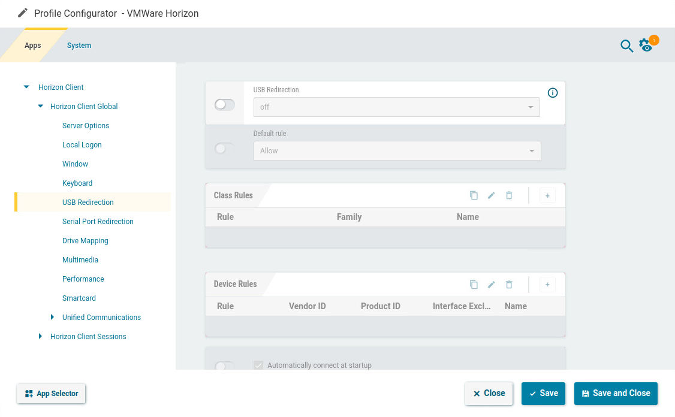Edit entry pencil in Class Rules
675x417 pixels.
pos(491,195)
